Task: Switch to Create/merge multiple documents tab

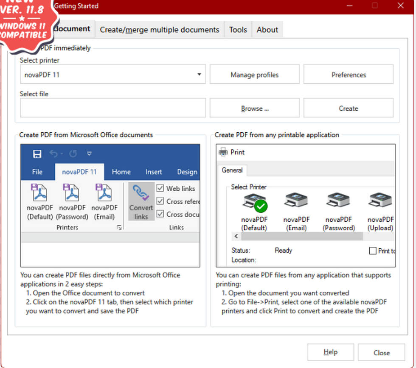Action: 160,30
